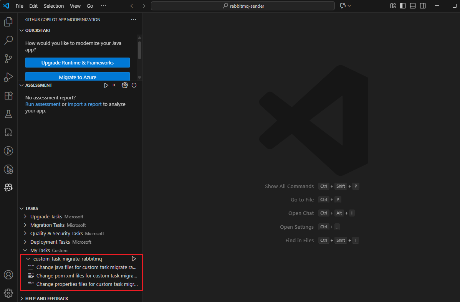Open the Extensions view
Screen dimensions: 460x302
[8, 96]
